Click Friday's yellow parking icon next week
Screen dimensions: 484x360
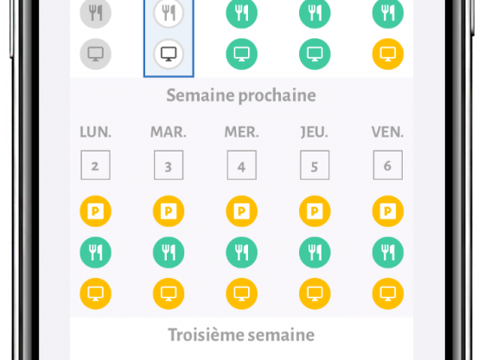(388, 211)
